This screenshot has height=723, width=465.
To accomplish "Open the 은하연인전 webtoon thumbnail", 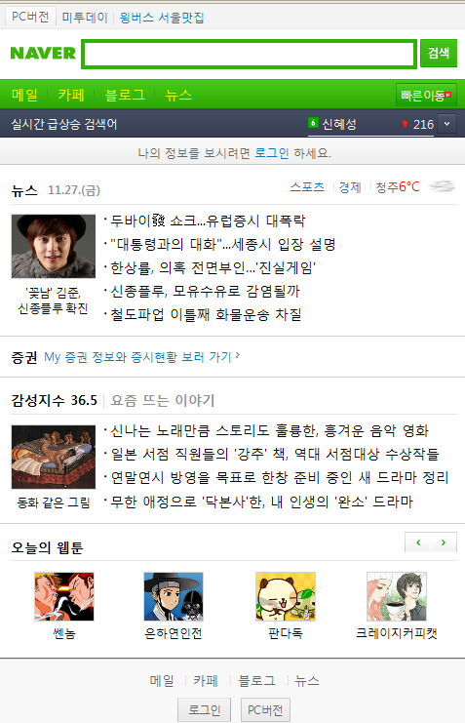I will [174, 596].
